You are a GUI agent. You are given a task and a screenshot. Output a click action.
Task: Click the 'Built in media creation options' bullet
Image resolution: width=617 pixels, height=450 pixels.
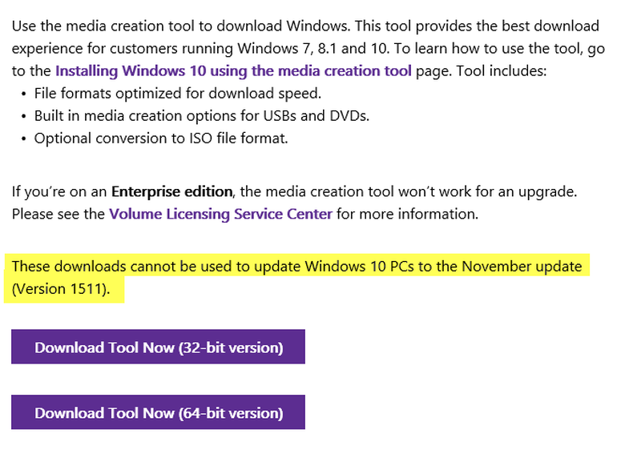click(x=201, y=115)
